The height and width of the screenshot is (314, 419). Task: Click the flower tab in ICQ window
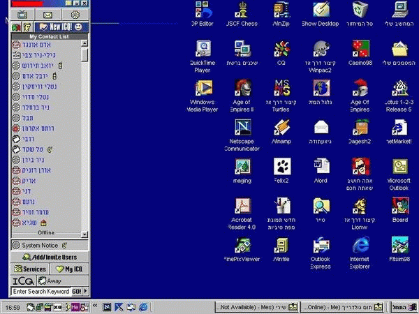(x=75, y=15)
